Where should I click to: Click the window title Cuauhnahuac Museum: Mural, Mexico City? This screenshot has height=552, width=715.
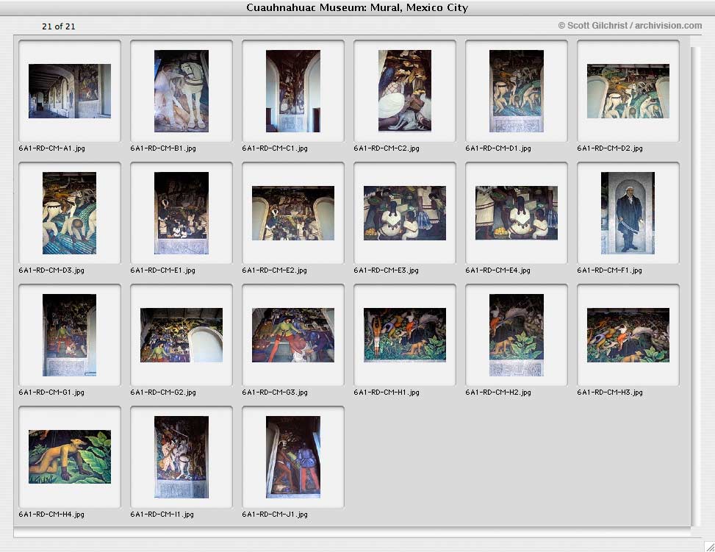point(357,7)
